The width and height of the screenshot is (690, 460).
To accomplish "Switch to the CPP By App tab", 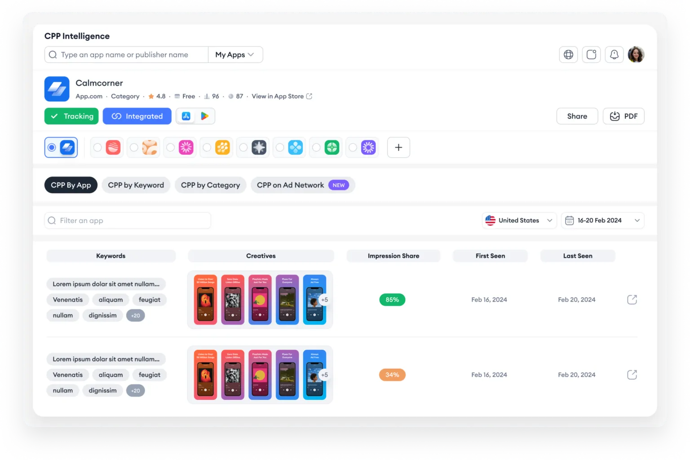I will tap(71, 185).
